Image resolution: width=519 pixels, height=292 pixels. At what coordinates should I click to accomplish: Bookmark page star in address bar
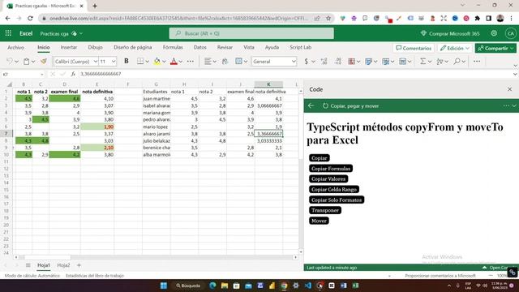point(328,18)
